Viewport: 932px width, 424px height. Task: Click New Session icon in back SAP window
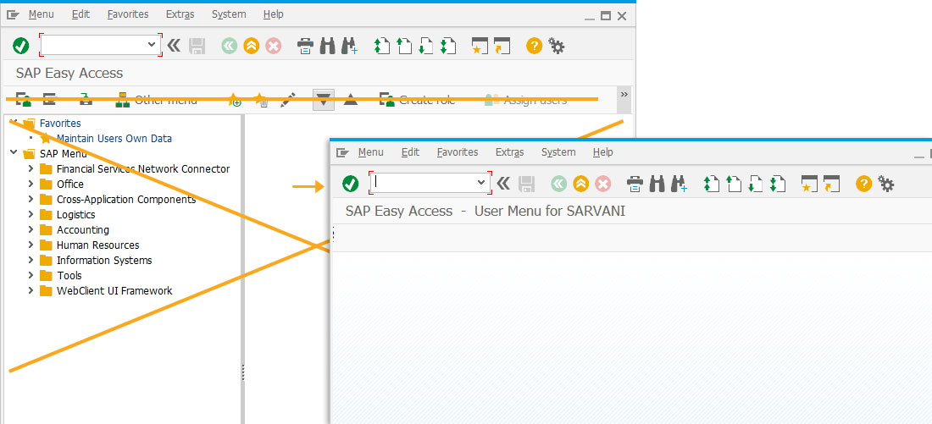pos(480,46)
